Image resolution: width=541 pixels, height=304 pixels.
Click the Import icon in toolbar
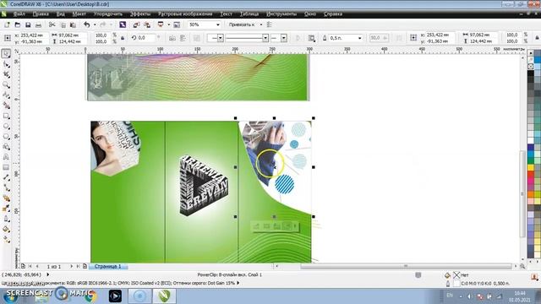pos(136,24)
